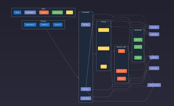The image size is (174, 106).
Task: Select the green Usage node
Action: [x=138, y=58]
